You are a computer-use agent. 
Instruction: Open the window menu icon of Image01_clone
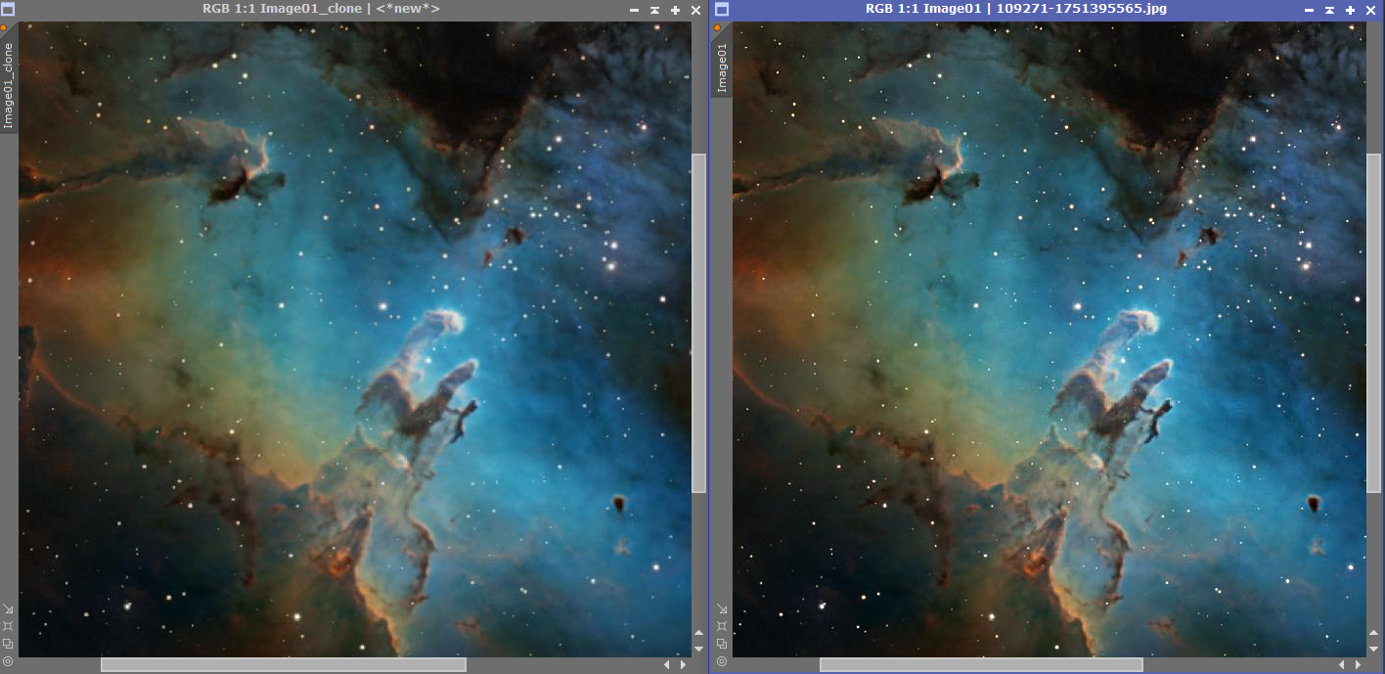[x=8, y=9]
